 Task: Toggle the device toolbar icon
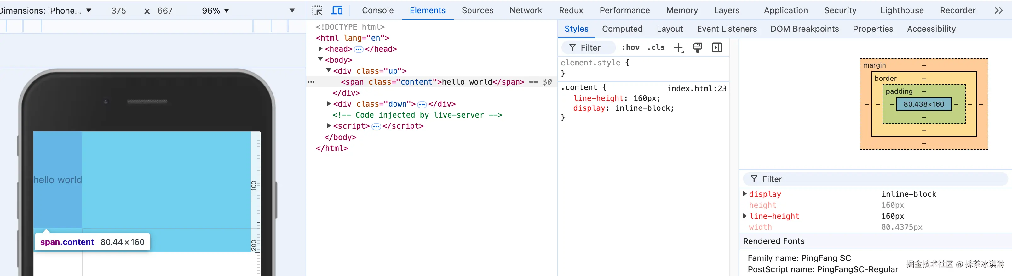pyautogui.click(x=337, y=11)
